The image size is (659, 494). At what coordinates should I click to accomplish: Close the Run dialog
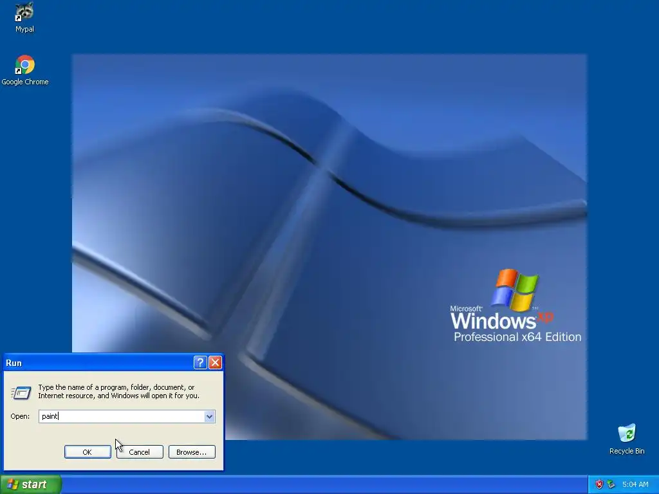(215, 363)
